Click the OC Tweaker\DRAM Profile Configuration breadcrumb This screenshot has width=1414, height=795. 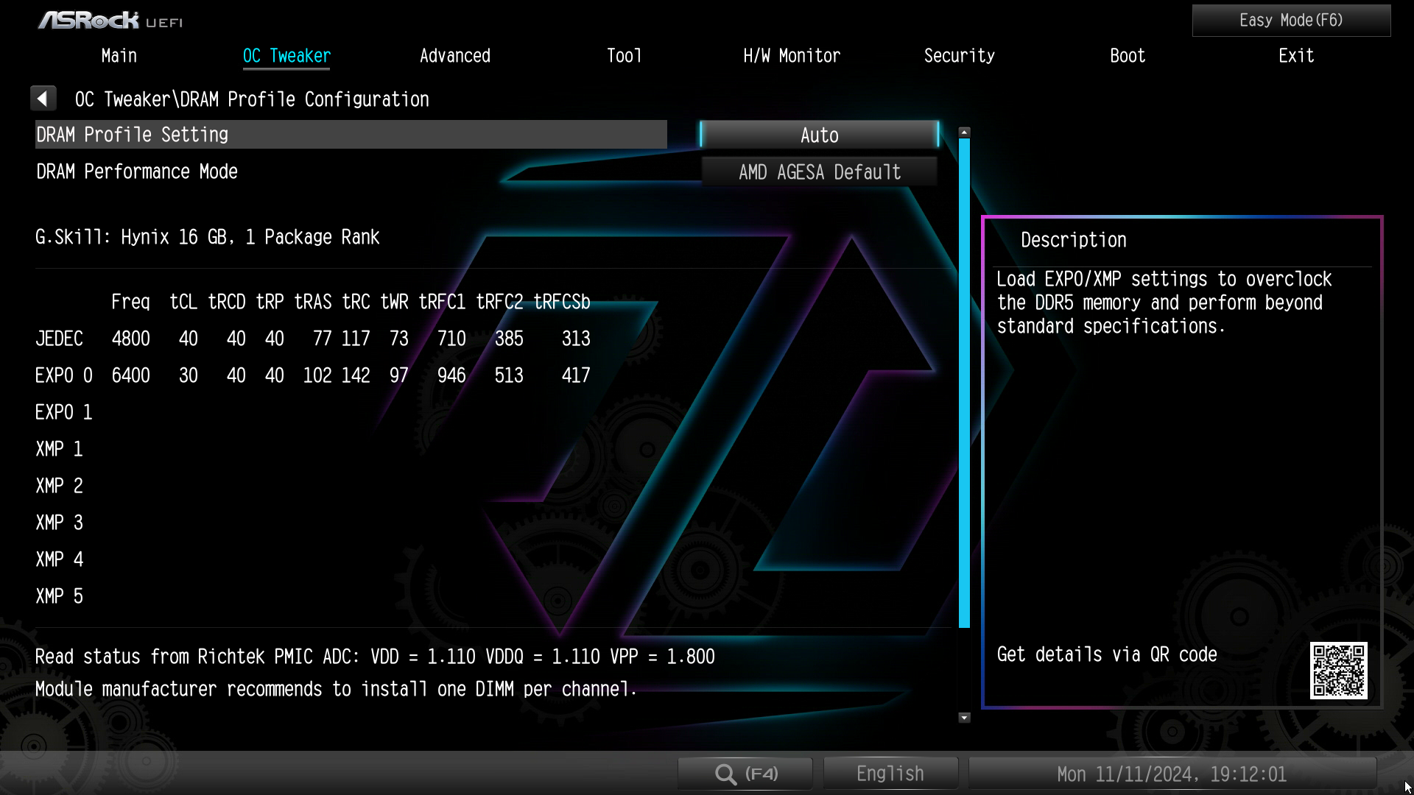click(x=252, y=99)
